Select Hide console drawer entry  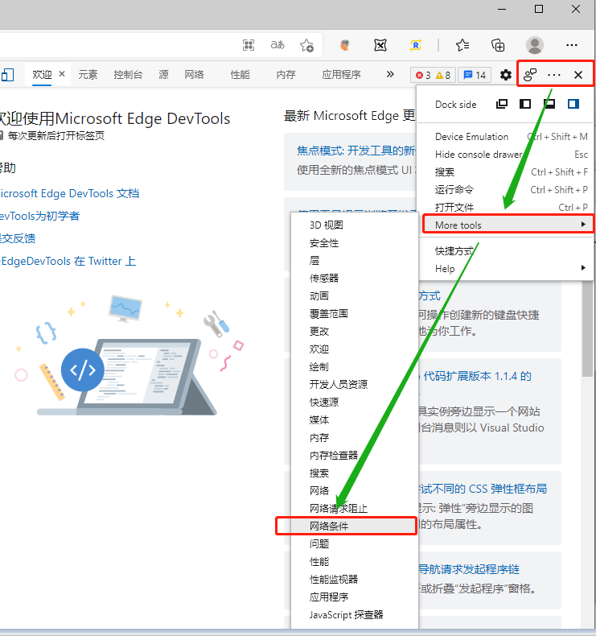tap(504, 154)
